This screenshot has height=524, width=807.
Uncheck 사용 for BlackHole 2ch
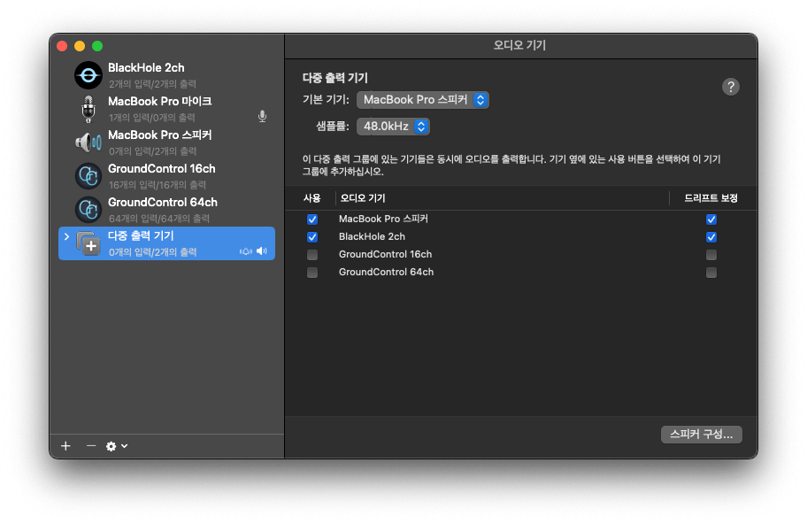pos(312,237)
